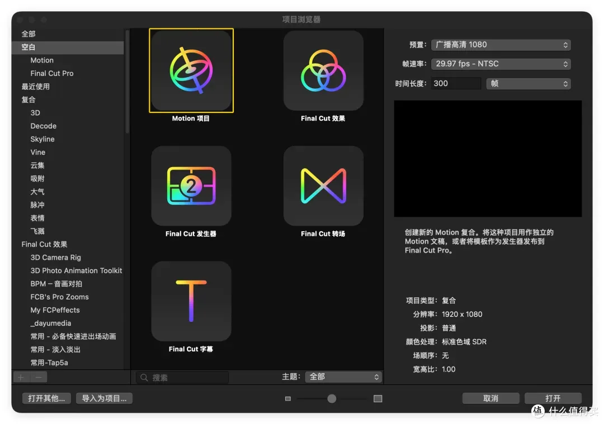Select the Motion 项目 template icon

pyautogui.click(x=191, y=70)
